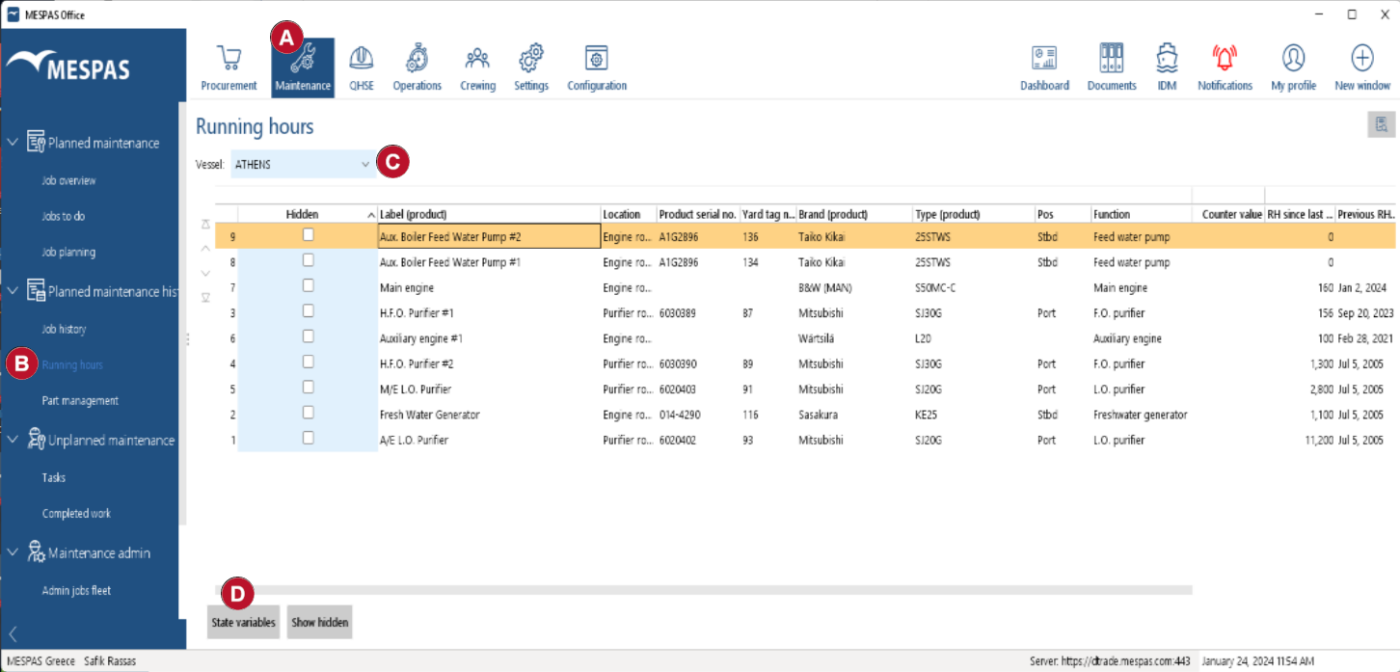Select the Fresh Water Generator row label

coord(429,415)
